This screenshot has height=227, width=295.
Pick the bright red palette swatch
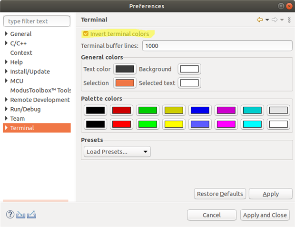[x=121, y=124]
